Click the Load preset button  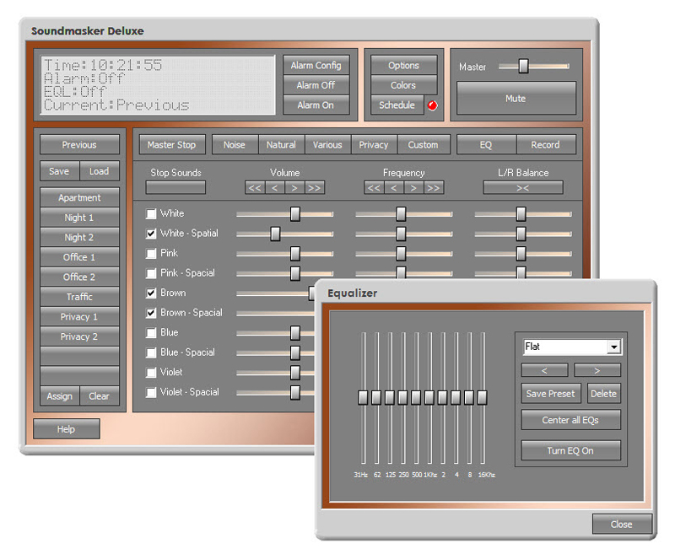tap(100, 171)
